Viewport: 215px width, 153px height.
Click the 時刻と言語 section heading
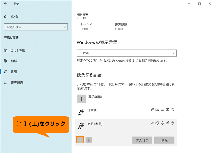pos(11,37)
